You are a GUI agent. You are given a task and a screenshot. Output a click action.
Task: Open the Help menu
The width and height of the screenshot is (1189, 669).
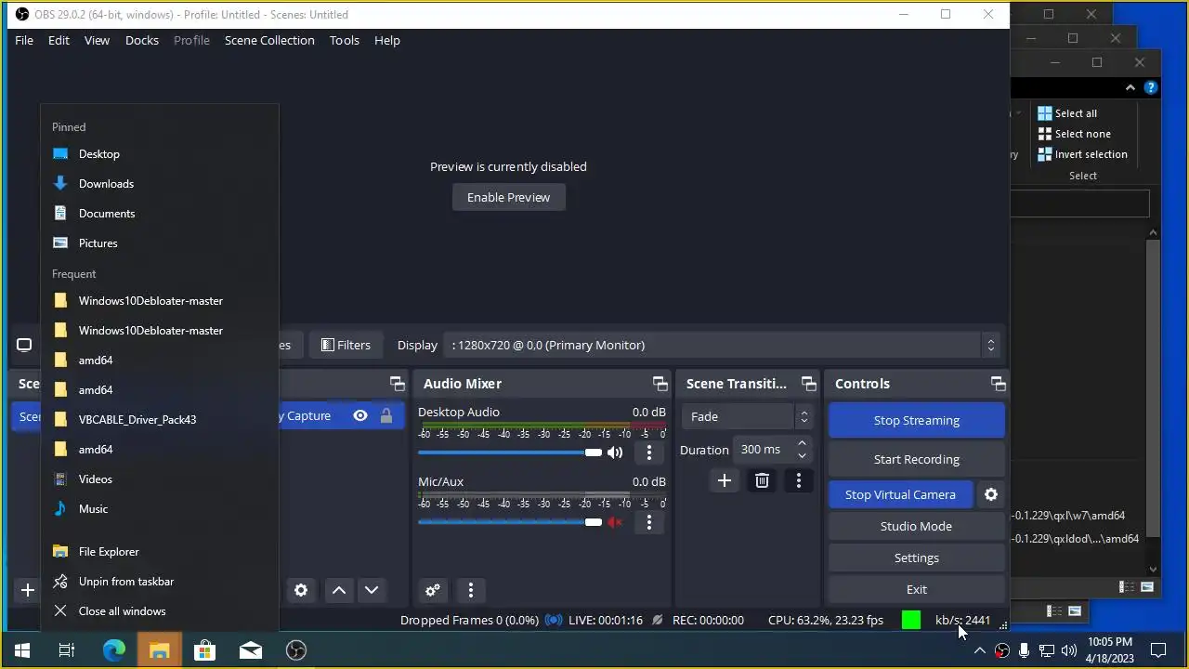click(387, 40)
